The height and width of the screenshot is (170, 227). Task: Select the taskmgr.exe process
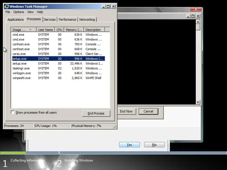point(58,68)
